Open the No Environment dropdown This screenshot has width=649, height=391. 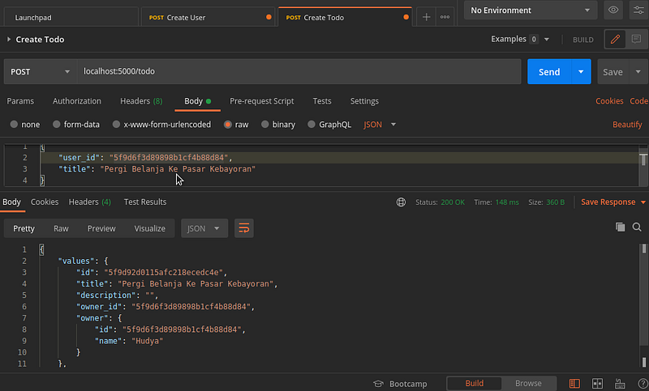[531, 10]
